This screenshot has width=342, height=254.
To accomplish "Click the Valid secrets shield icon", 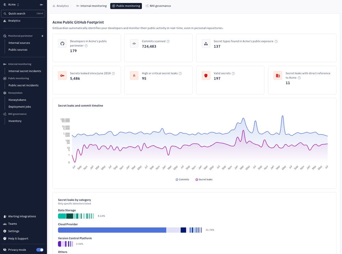I will [x=206, y=76].
